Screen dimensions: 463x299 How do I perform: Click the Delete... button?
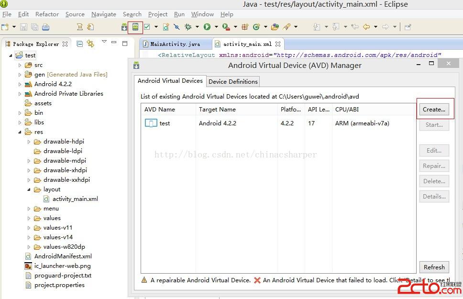434,181
